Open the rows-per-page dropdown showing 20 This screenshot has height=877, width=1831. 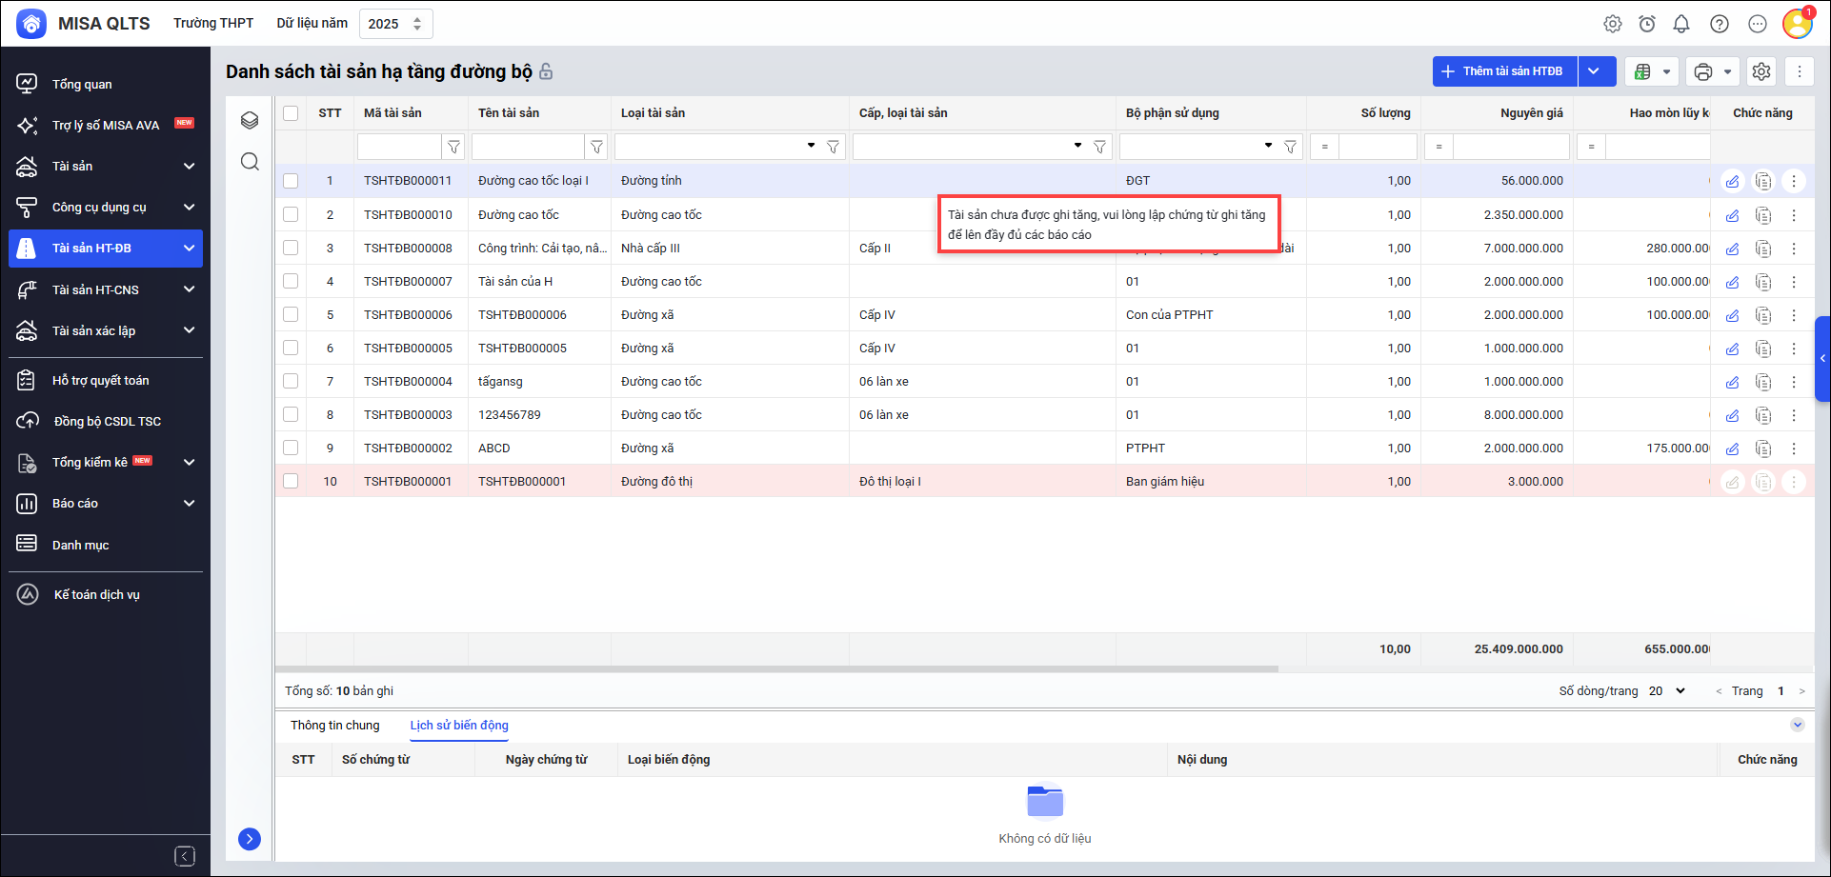pos(1667,691)
